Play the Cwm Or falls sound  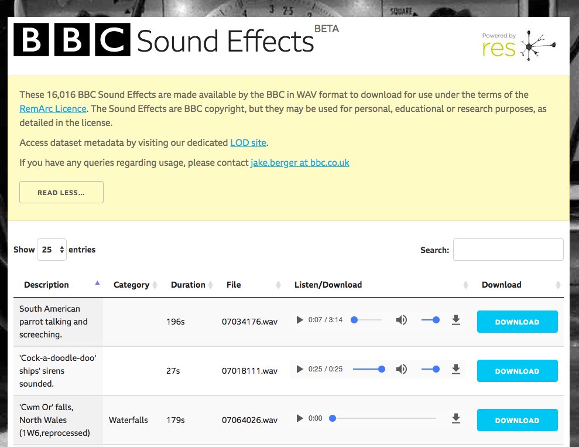tap(300, 418)
